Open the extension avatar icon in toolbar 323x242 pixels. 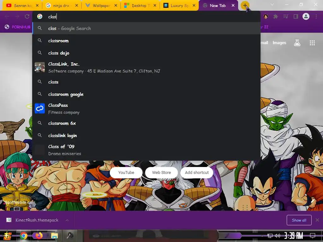tap(266, 16)
